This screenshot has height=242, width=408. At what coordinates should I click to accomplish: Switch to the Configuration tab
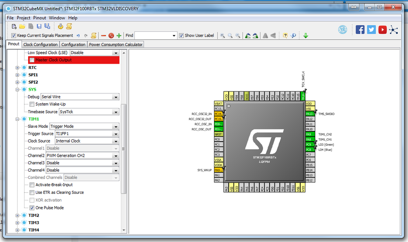(74, 44)
